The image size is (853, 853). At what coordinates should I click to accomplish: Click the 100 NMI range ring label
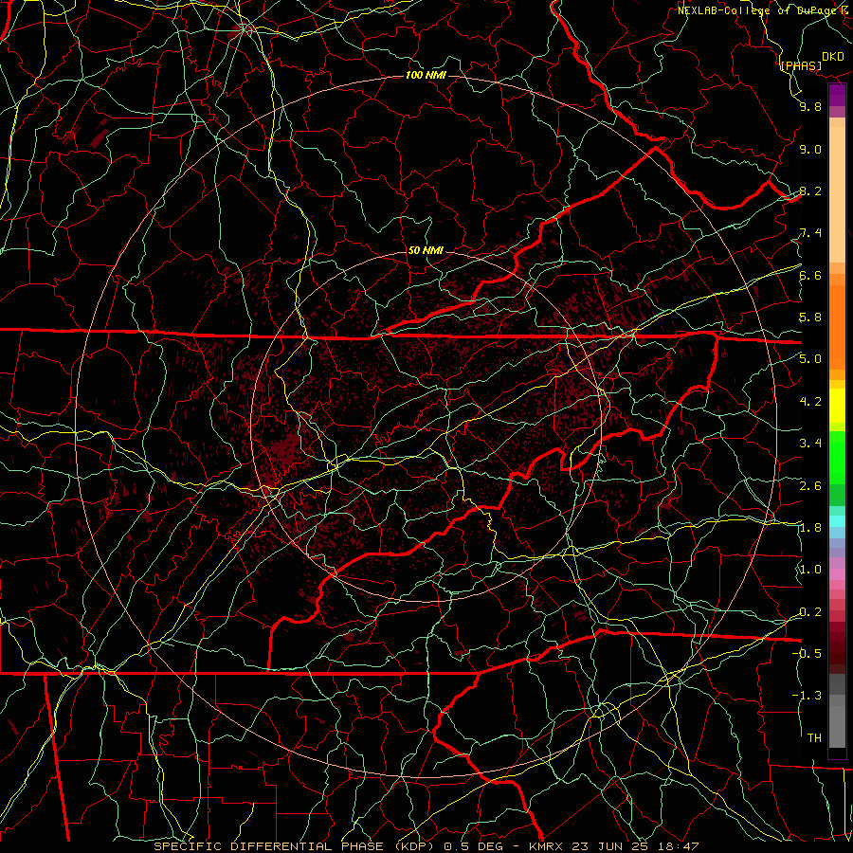[426, 75]
